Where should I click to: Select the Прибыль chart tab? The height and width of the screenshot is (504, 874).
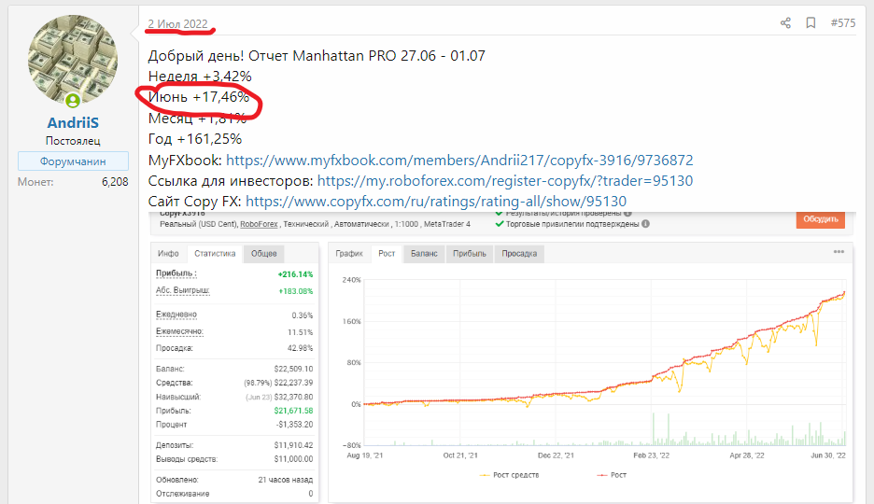click(470, 253)
